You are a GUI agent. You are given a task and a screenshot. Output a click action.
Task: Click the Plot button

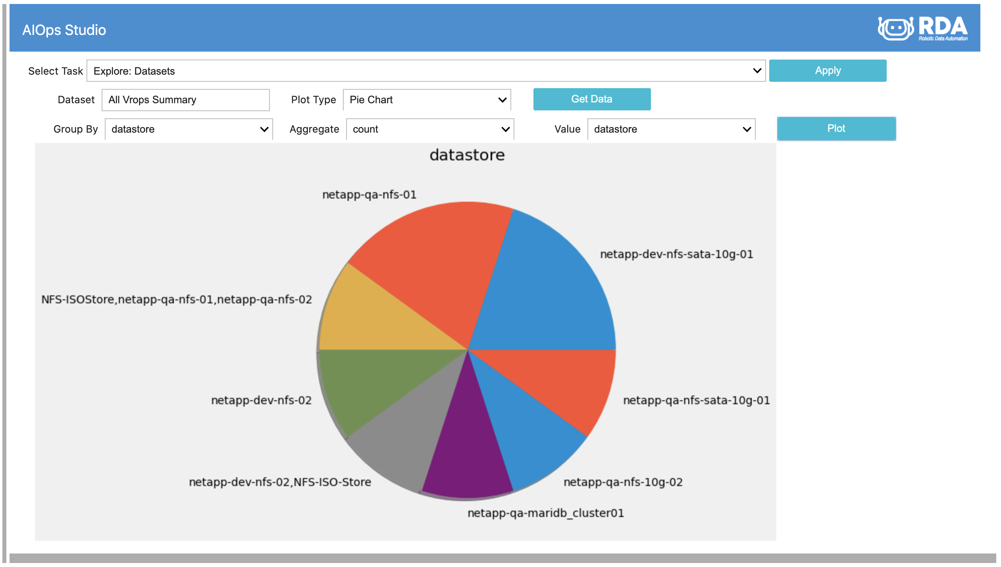[836, 128]
